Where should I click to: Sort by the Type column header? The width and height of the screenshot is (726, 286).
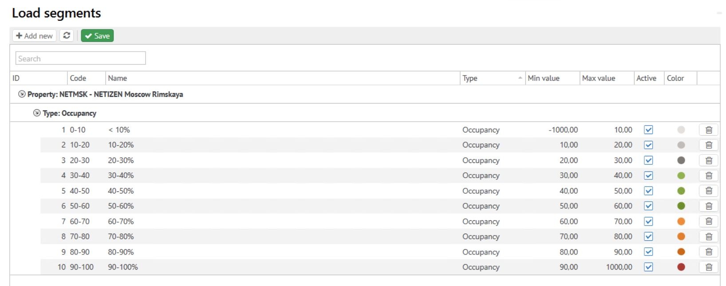pyautogui.click(x=470, y=78)
